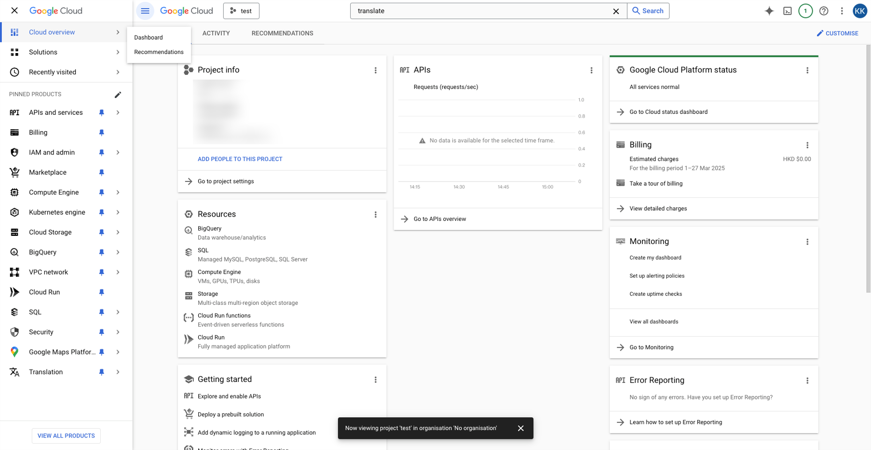The image size is (871, 450).
Task: Edit pinned products with pencil icon
Action: click(118, 95)
